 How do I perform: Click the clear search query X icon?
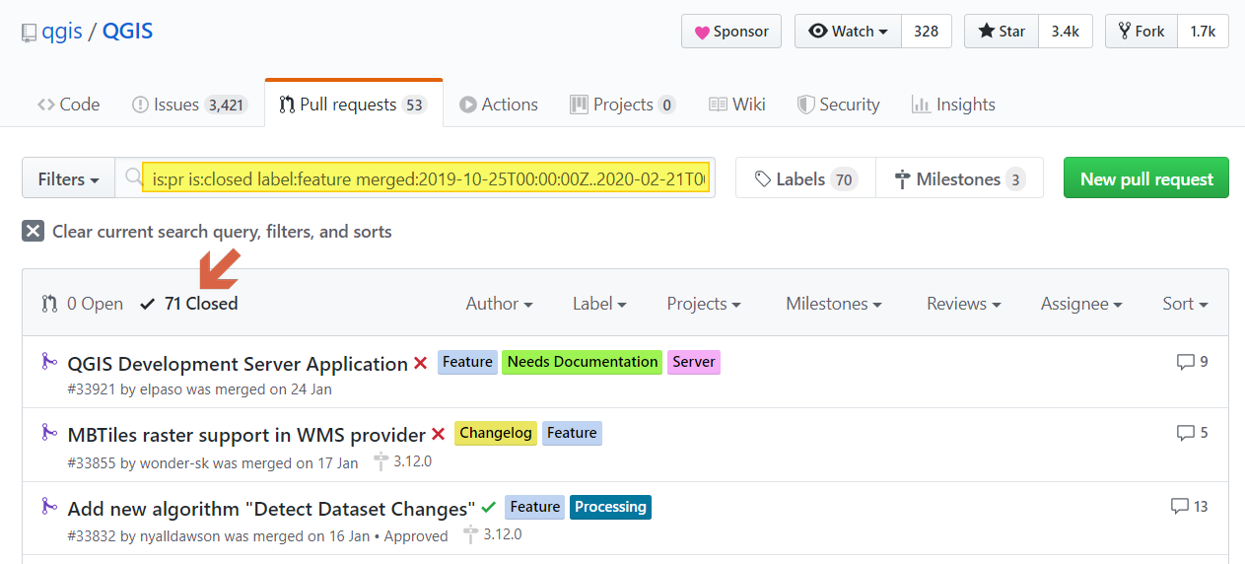[x=34, y=232]
